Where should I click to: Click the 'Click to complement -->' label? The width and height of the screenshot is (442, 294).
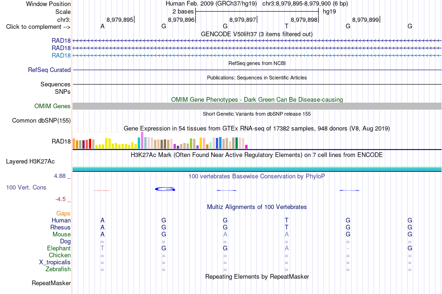38,27
